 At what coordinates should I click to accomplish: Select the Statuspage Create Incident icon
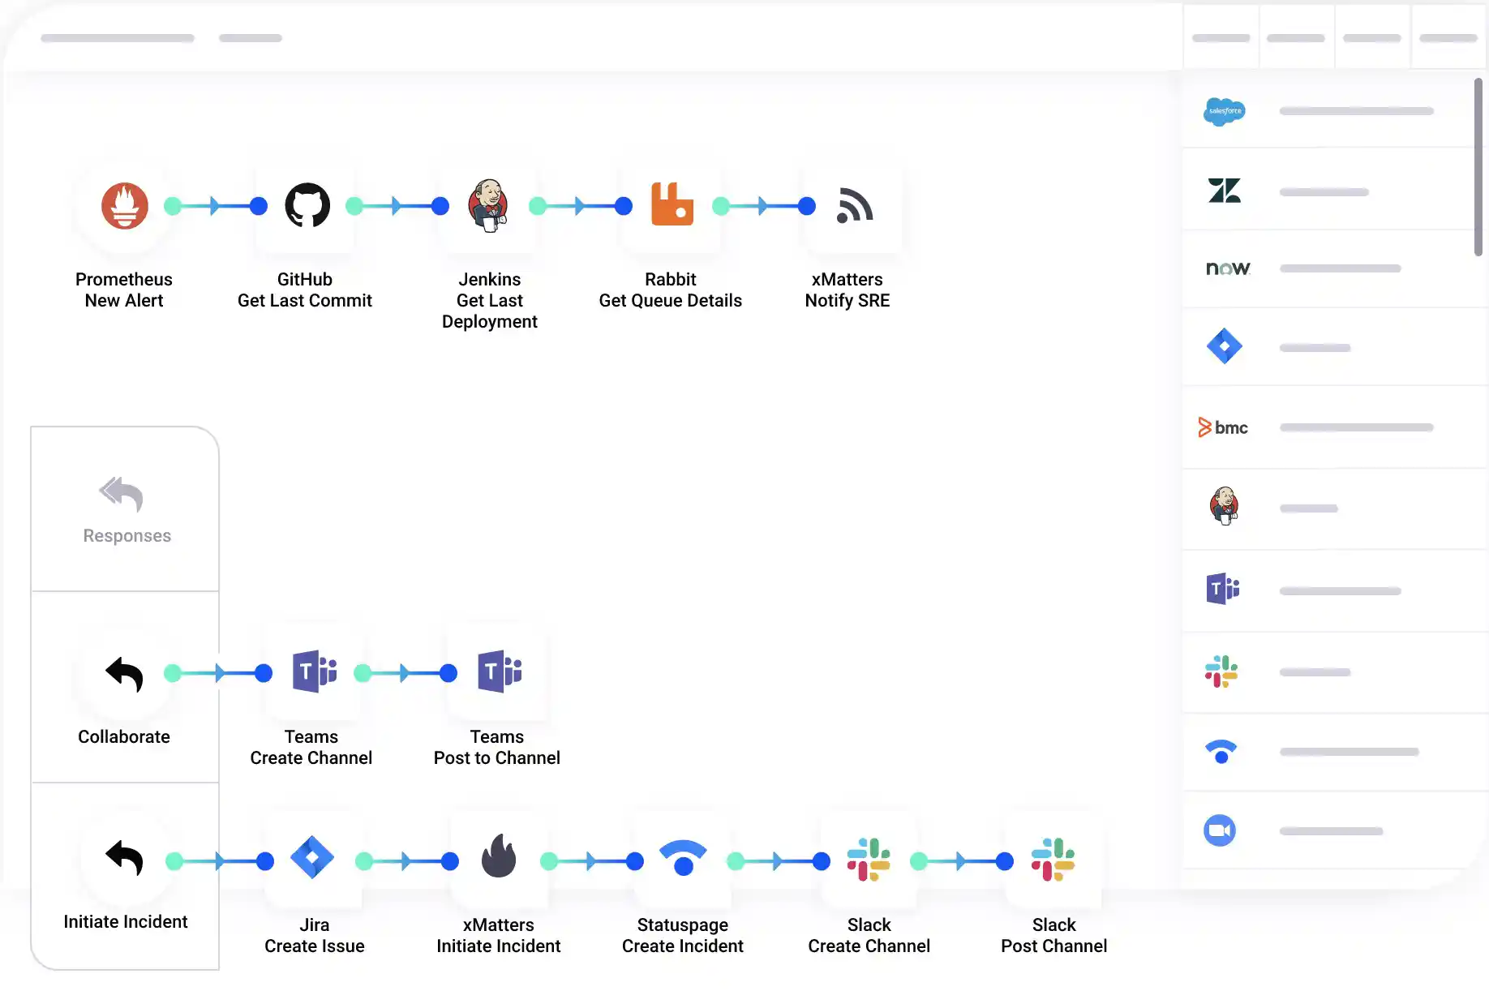tap(683, 857)
